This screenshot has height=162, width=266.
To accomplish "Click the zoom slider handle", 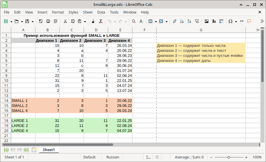I will point(229,157).
